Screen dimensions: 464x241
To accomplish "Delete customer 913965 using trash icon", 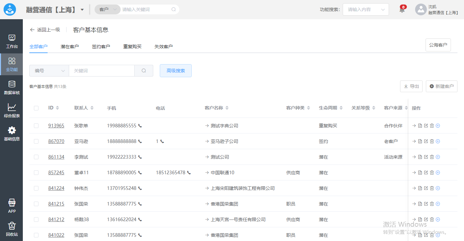I will coord(432,126).
